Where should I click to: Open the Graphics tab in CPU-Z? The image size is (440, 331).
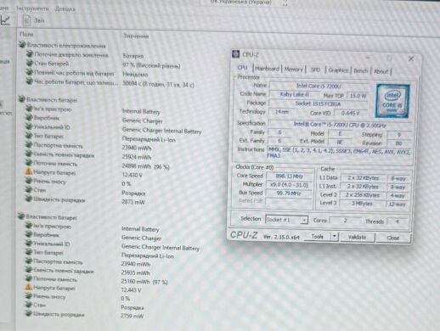click(338, 70)
